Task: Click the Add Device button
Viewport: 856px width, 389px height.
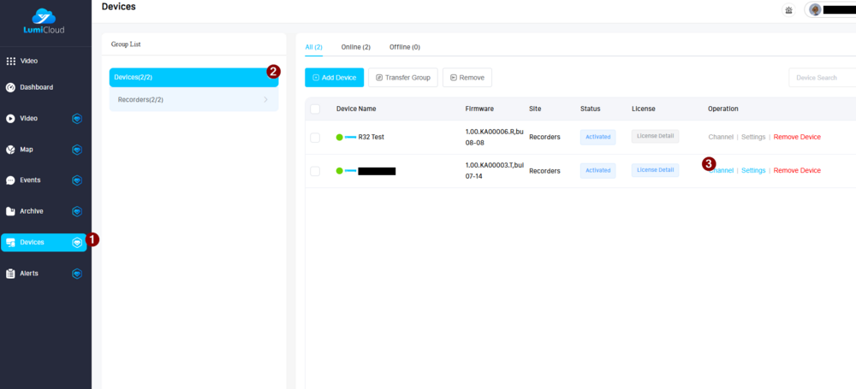Action: point(335,78)
